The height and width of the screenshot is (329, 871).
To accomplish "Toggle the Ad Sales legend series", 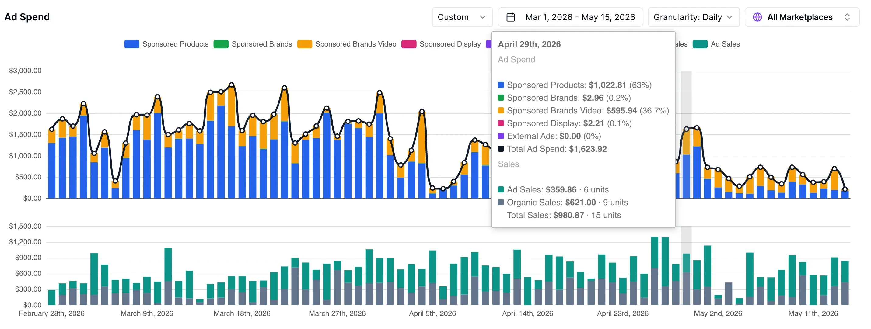I will click(x=716, y=44).
